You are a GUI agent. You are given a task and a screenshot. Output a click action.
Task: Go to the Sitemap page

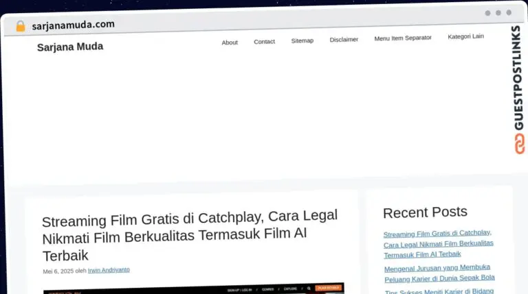click(x=302, y=41)
